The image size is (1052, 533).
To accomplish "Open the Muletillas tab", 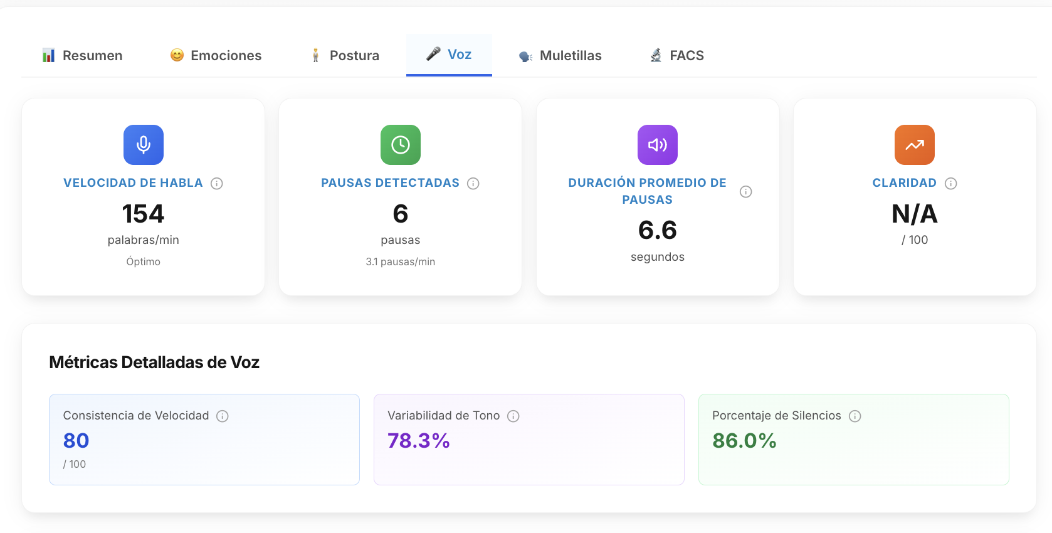I will tap(560, 55).
